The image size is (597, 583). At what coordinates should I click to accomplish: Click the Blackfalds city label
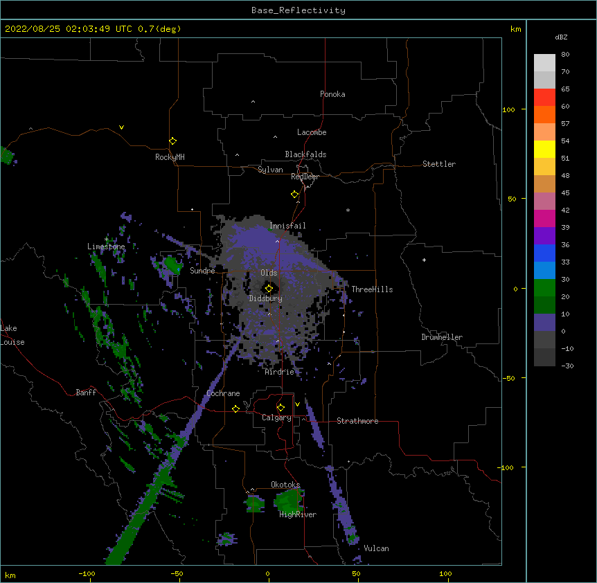tap(305, 154)
